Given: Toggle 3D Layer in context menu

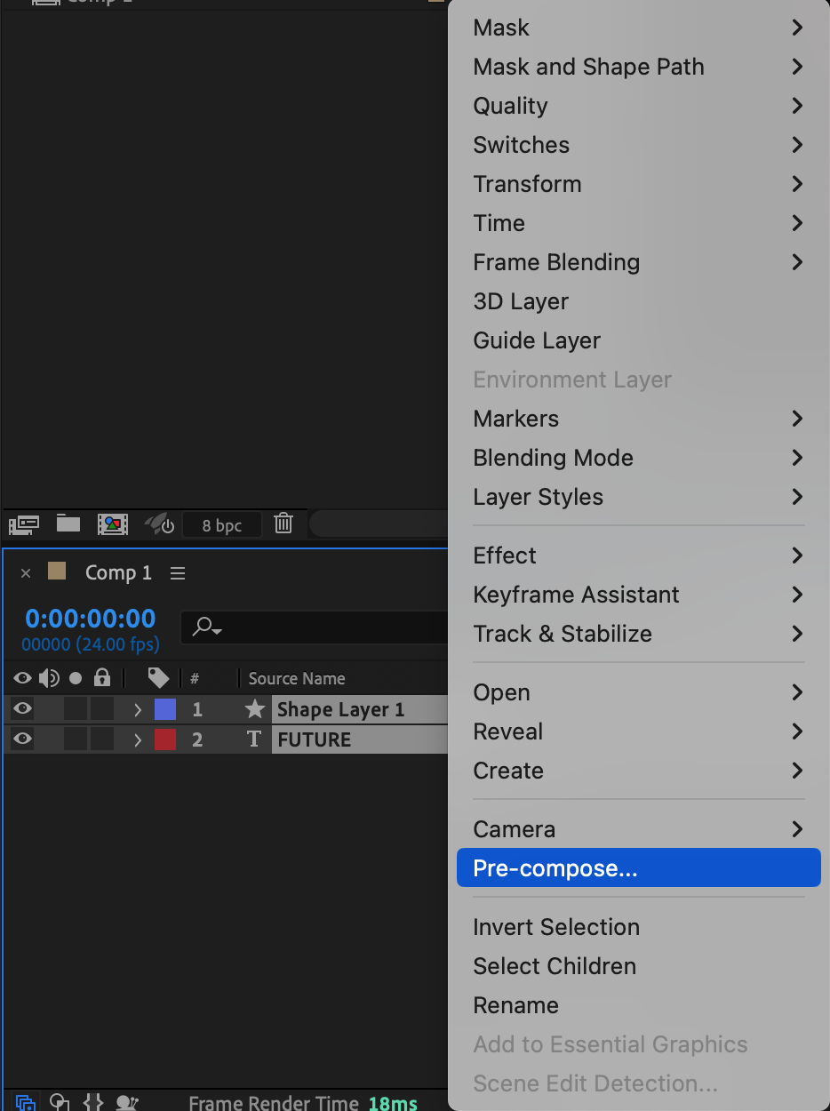Looking at the screenshot, I should (x=638, y=301).
